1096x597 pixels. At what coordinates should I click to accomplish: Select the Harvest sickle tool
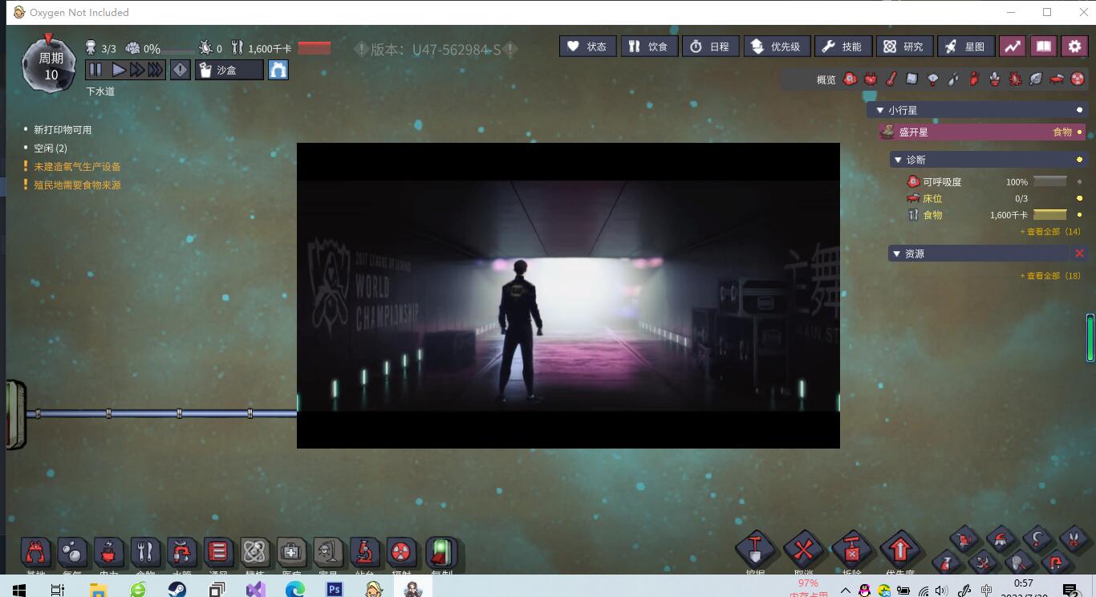point(1037,538)
